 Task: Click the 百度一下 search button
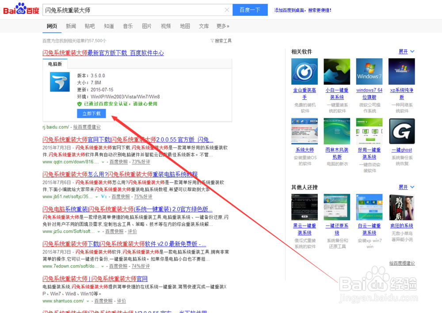250,10
